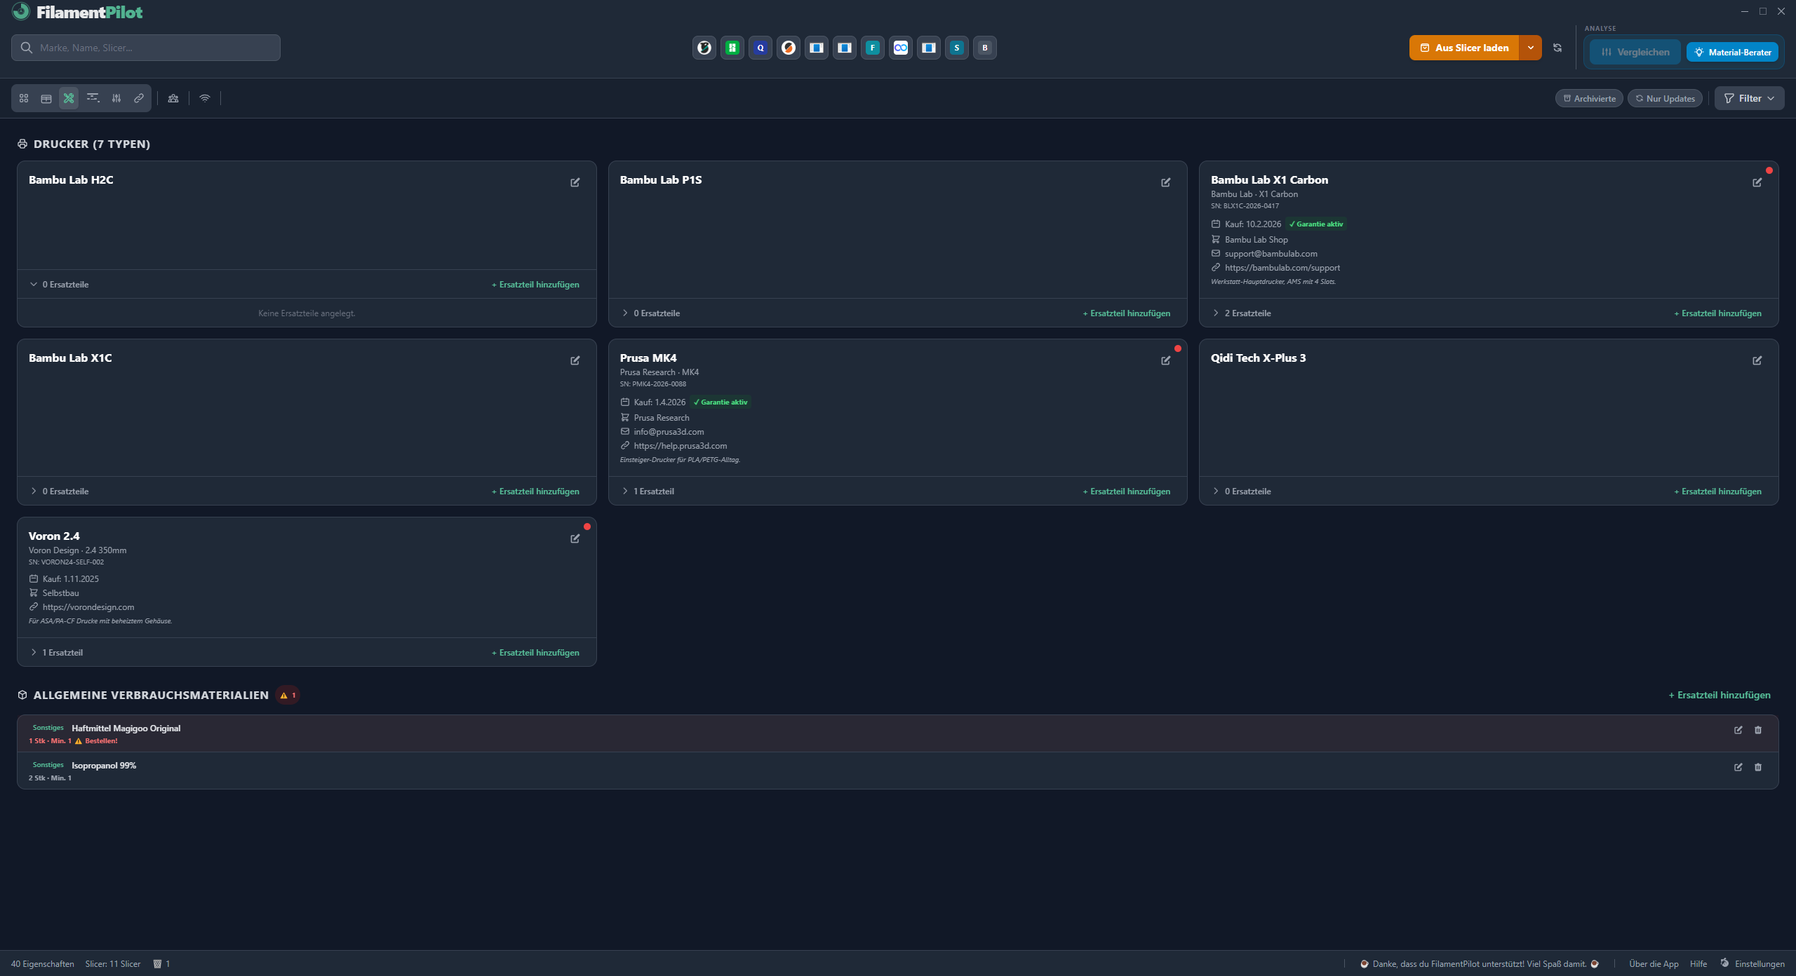Open Hilfe in the status bar

[x=1698, y=964]
